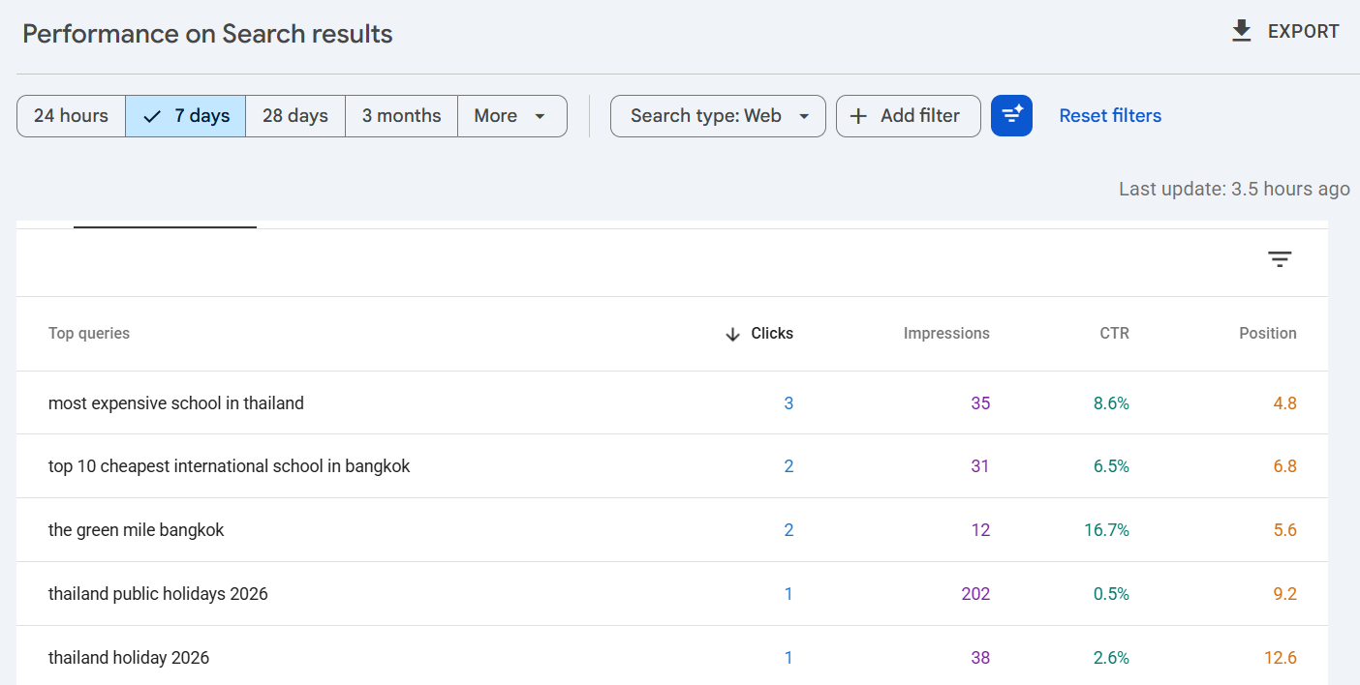
Task: Click the 'Performance on Search results' heading
Action: tap(207, 34)
